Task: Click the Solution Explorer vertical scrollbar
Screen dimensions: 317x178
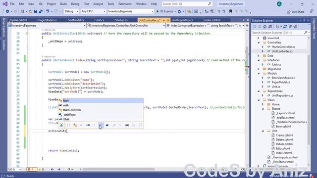Action: [309, 100]
